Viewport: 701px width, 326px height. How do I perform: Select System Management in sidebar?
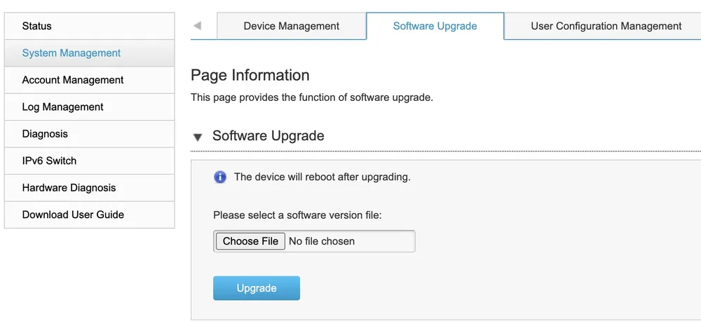90,53
